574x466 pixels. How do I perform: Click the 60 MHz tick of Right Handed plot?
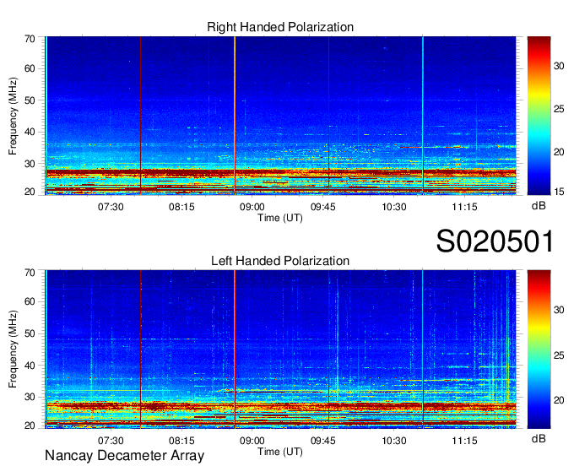[30, 68]
